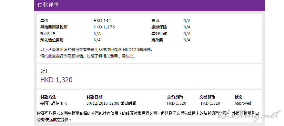Select the fare amount HKD 144

(x=102, y=21)
